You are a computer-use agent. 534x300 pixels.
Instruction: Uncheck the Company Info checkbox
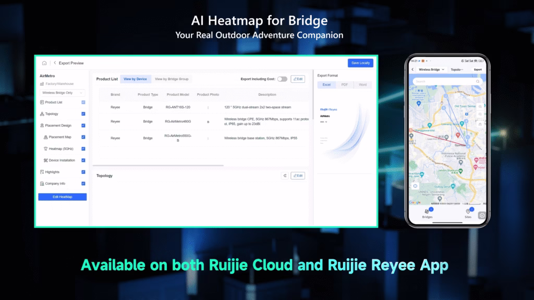click(83, 184)
